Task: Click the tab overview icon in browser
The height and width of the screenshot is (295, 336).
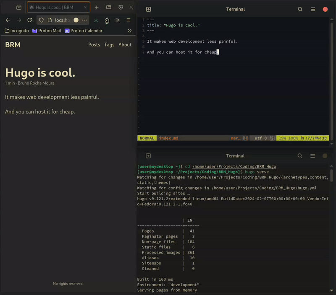Action: point(109,7)
